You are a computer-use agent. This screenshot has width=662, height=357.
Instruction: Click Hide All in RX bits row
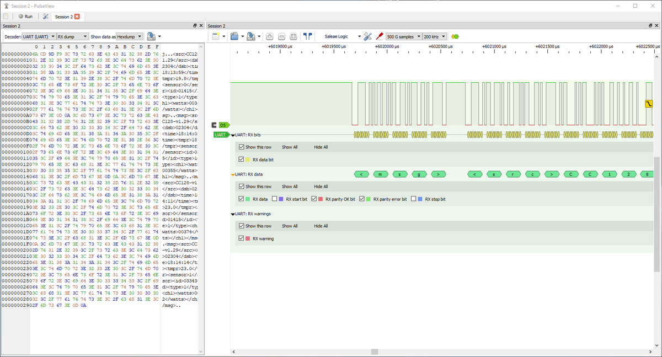coord(321,147)
